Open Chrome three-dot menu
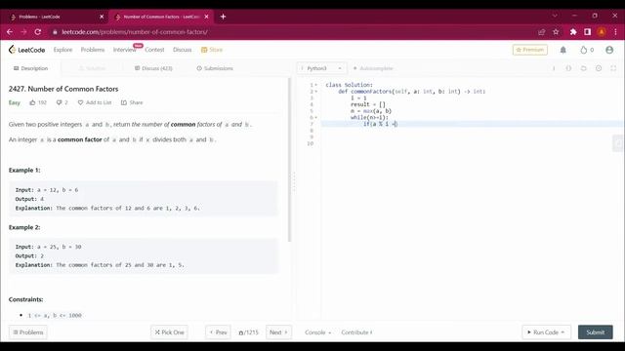Viewport: 625px width, 351px height. tap(615, 32)
